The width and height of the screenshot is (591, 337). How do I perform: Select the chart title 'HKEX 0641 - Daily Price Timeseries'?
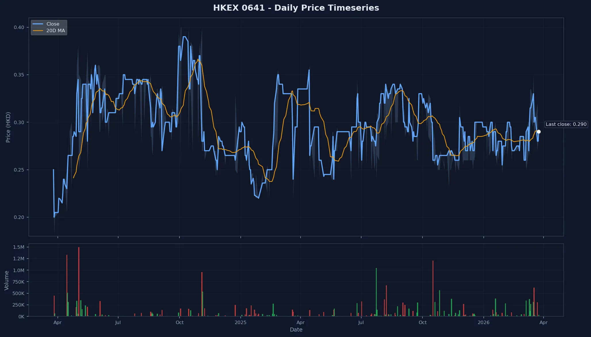click(296, 8)
